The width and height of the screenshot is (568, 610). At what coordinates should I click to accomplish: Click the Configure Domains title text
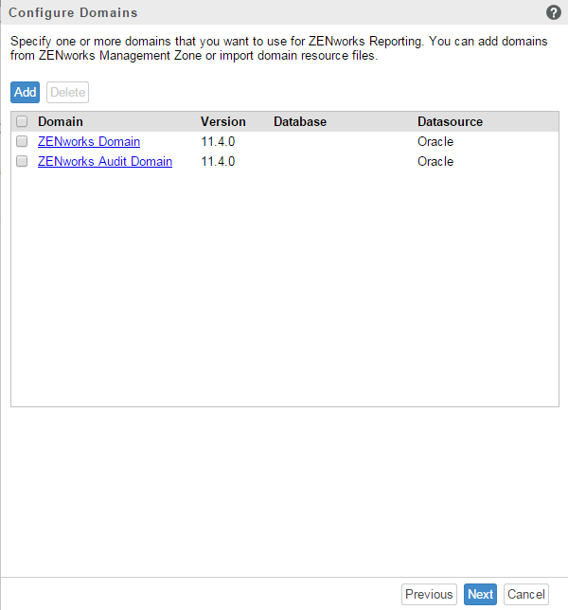click(73, 13)
